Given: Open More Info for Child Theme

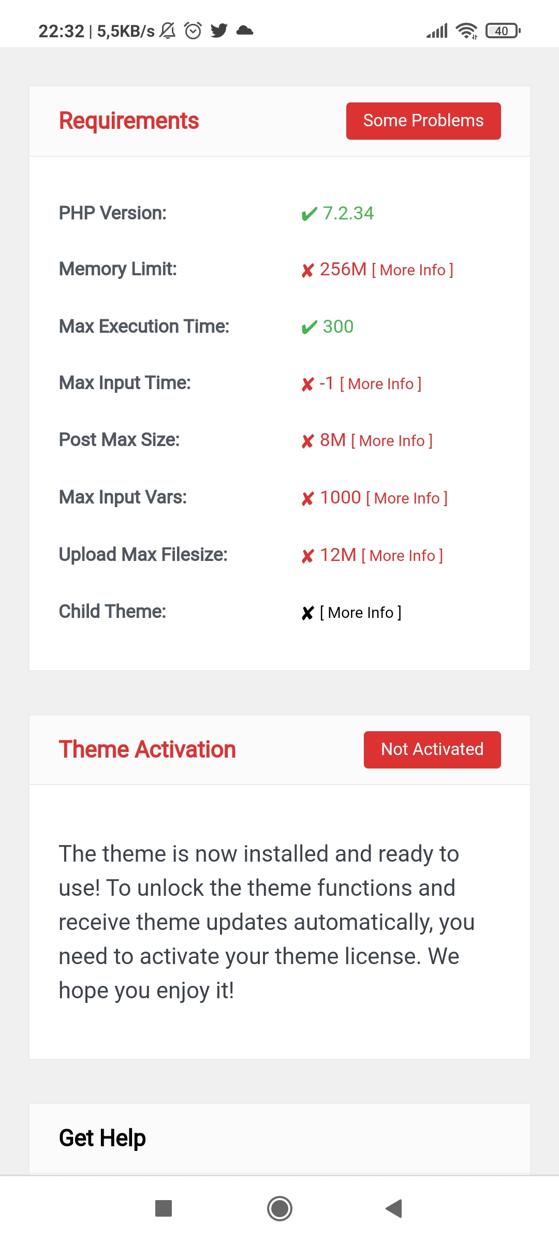Looking at the screenshot, I should 361,613.
